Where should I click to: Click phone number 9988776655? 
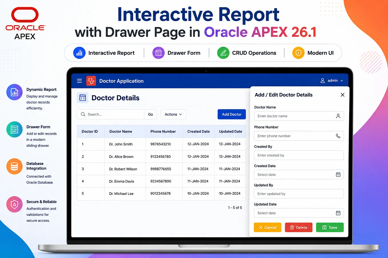coord(161,169)
